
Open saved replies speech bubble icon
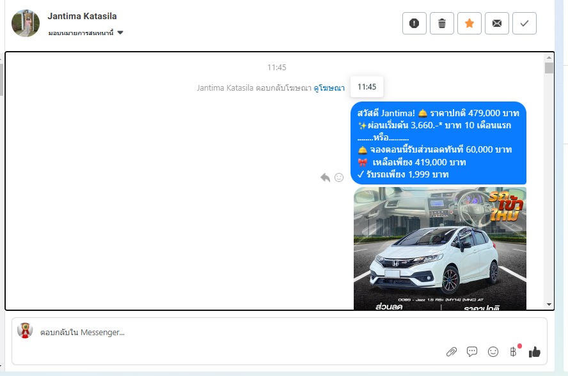[472, 351]
